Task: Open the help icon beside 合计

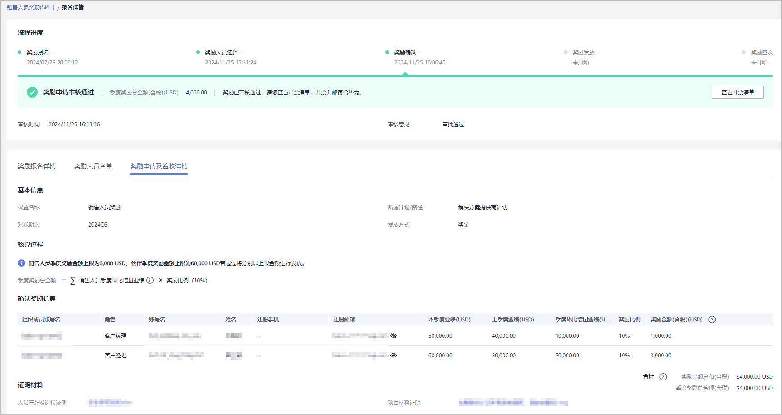Action: click(663, 377)
